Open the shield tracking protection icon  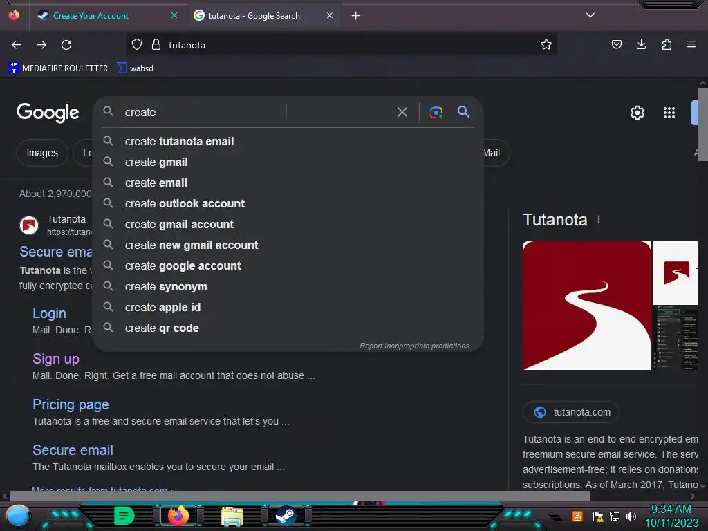(137, 44)
